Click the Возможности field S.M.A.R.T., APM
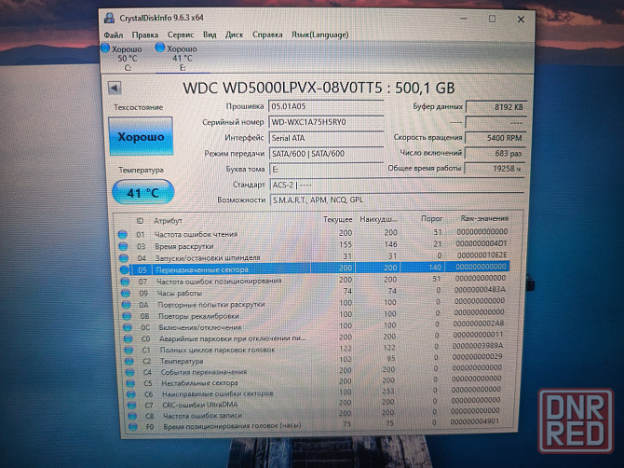 coord(397,200)
